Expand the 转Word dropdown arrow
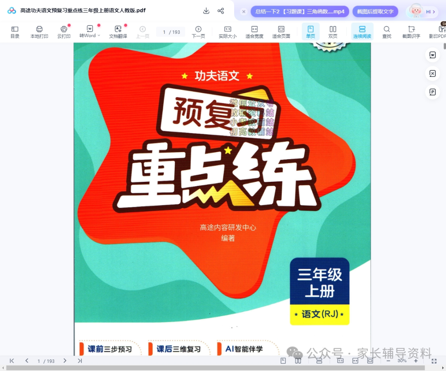The width and height of the screenshot is (446, 371). [99, 35]
